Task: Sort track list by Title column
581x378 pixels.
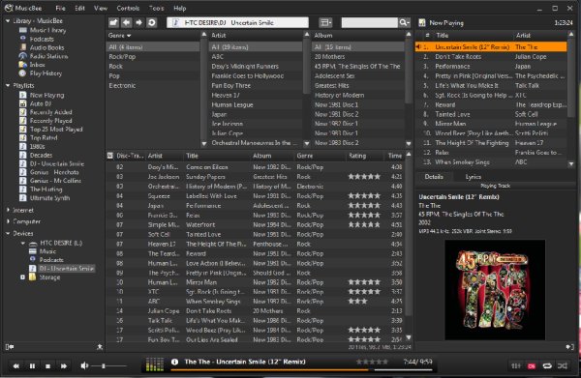Action: 192,156
